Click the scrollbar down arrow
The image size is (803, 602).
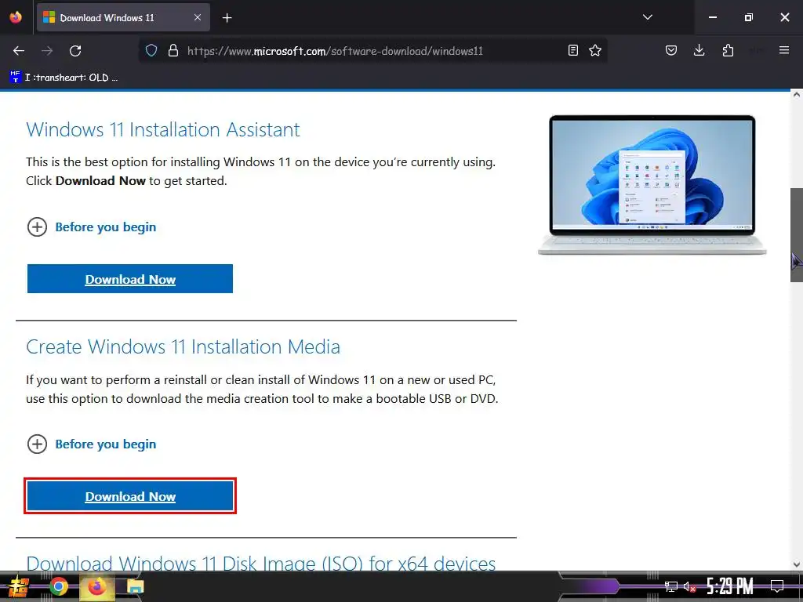(797, 564)
